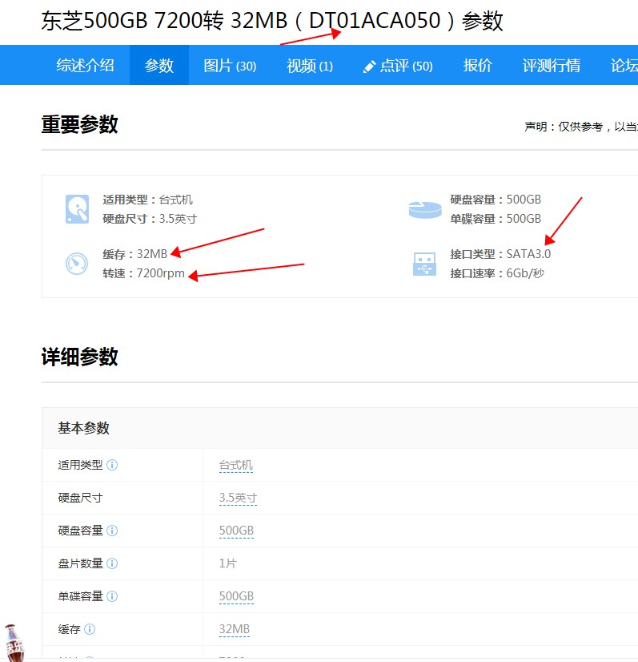The height and width of the screenshot is (662, 638).
Task: Open the 图片 (30) tab
Action: (230, 66)
